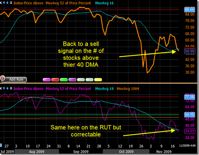Click date tick 31 on time axis
The width and height of the screenshot is (199, 155).
click(59, 146)
